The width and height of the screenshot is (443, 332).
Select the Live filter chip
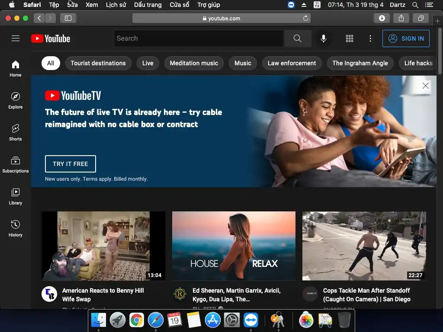tap(148, 63)
